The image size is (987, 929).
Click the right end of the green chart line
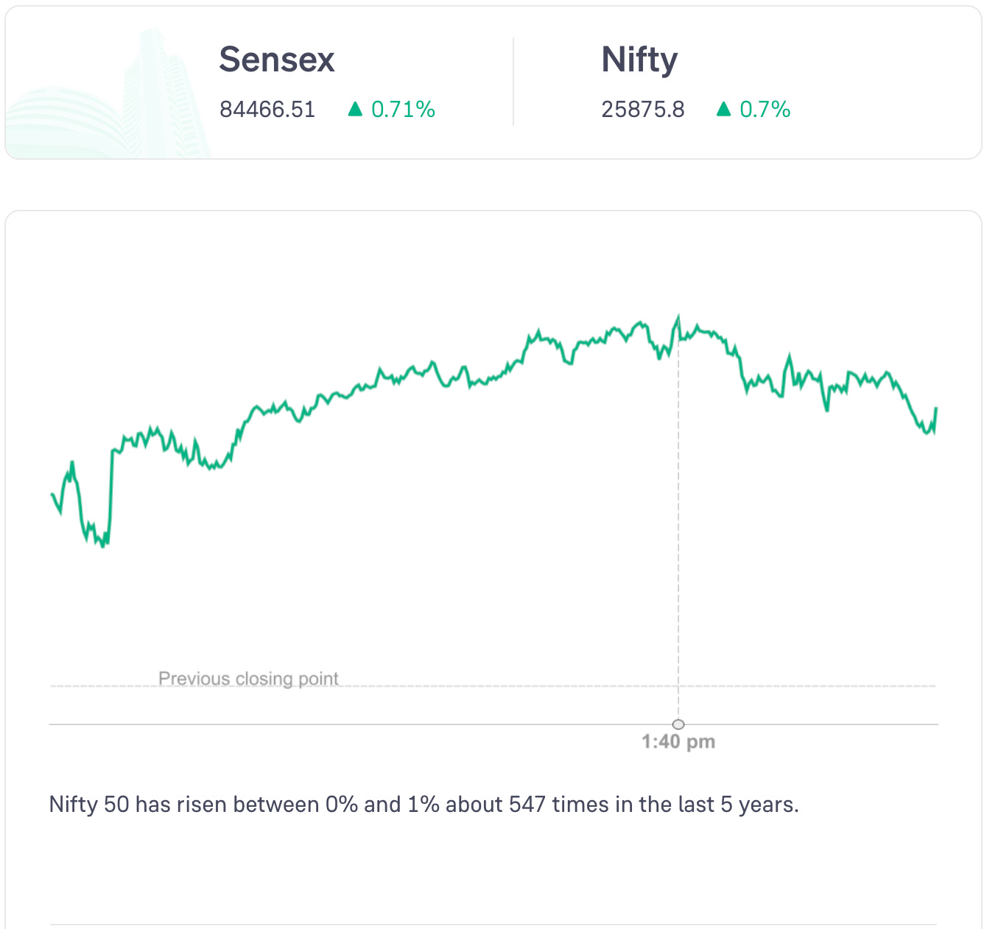pyautogui.click(x=935, y=409)
